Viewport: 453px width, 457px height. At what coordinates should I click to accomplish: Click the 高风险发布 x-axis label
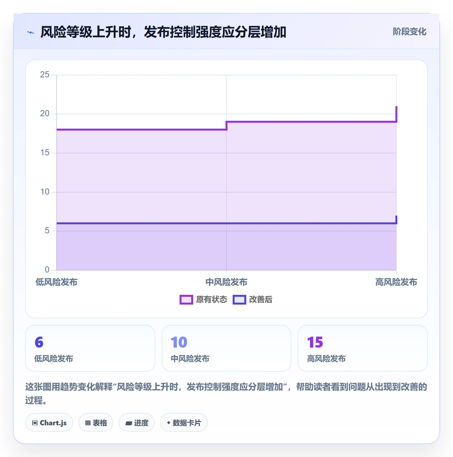point(396,282)
